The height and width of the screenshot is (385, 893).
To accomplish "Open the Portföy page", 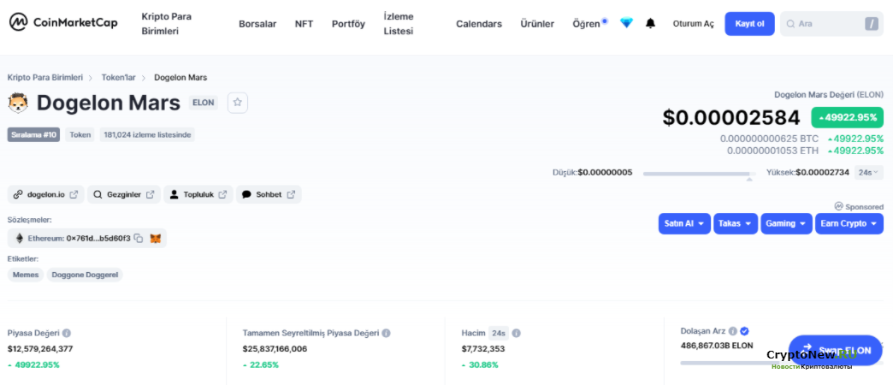I will tap(348, 24).
